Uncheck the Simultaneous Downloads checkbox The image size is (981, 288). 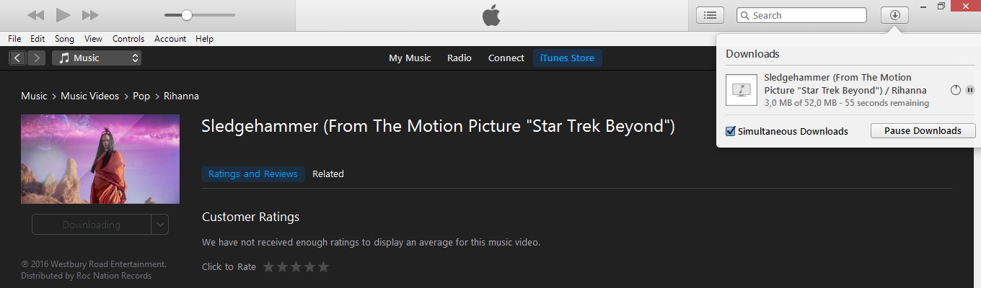pyautogui.click(x=731, y=131)
